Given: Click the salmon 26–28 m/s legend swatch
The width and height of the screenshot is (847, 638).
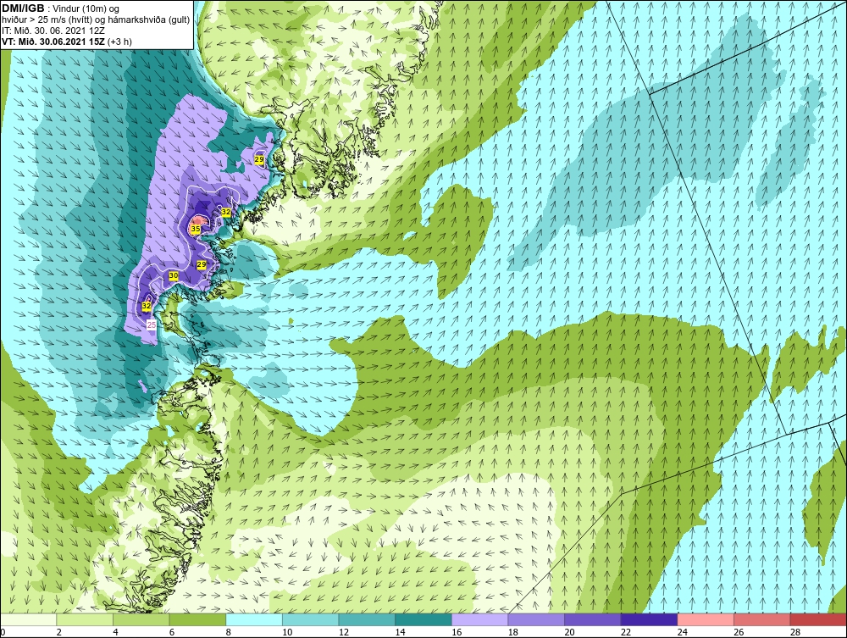Looking at the screenshot, I should [x=762, y=619].
